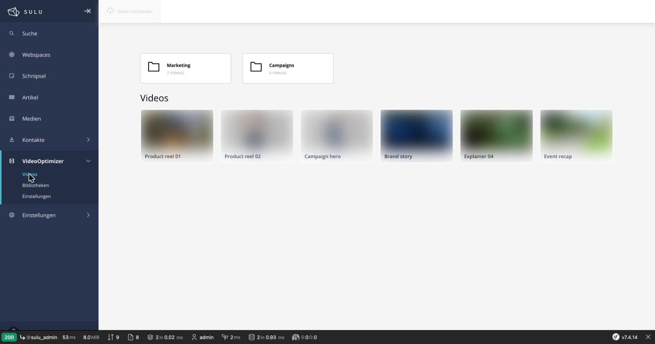
Task: Click the v7.4.14 Symfony version text
Action: pyautogui.click(x=629, y=337)
